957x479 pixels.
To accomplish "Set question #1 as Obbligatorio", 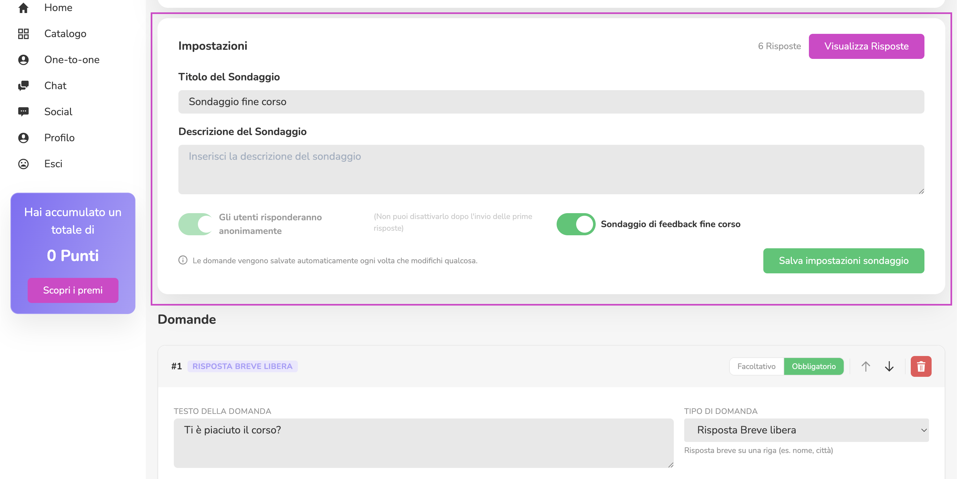I will point(813,366).
